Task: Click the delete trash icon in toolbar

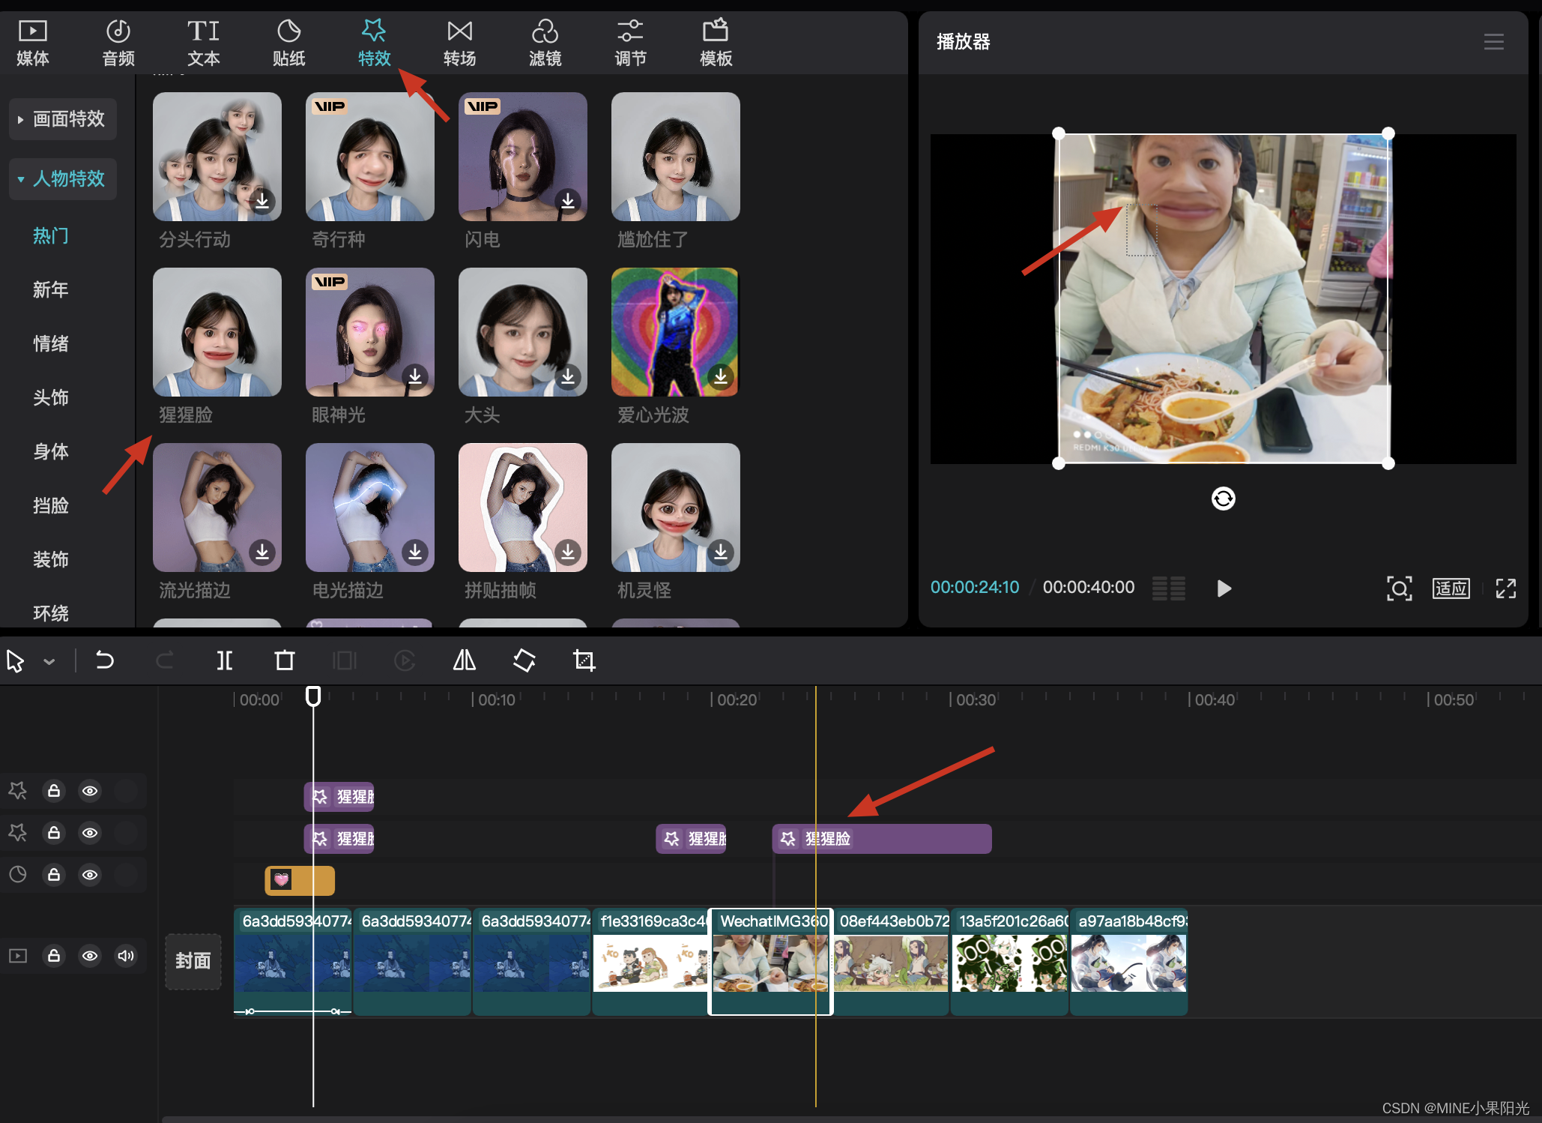Action: (x=284, y=660)
